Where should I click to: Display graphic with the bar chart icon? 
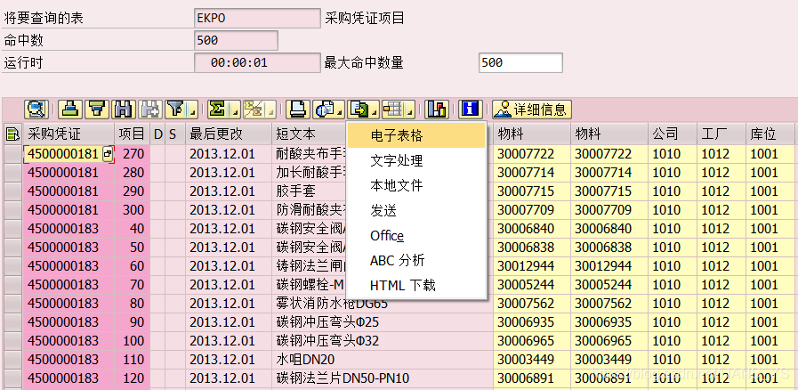(436, 109)
